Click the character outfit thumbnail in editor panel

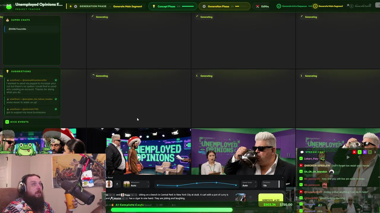(109, 184)
